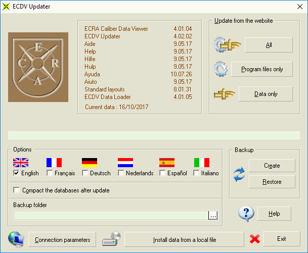Click the Backup folder input field

111,215
